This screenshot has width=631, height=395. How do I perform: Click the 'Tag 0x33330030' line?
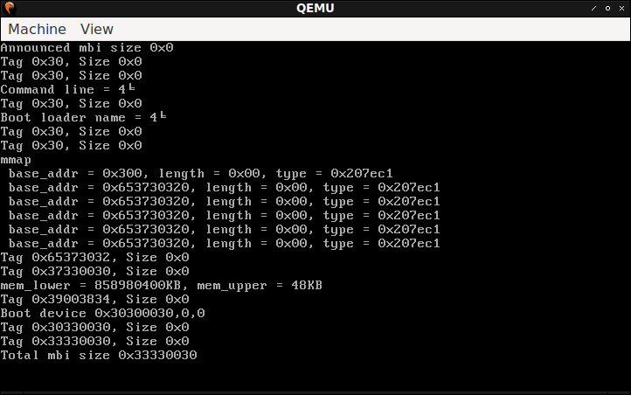pyautogui.click(x=94, y=341)
